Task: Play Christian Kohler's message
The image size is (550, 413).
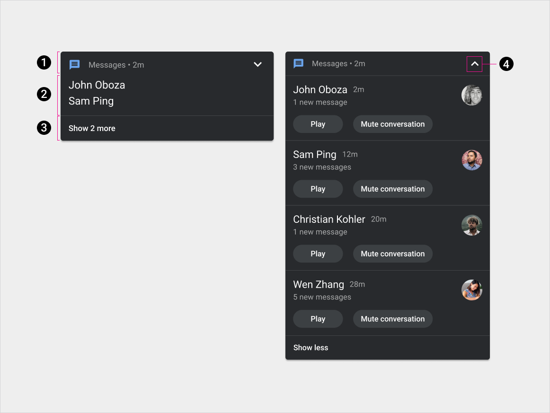Action: [x=318, y=254]
